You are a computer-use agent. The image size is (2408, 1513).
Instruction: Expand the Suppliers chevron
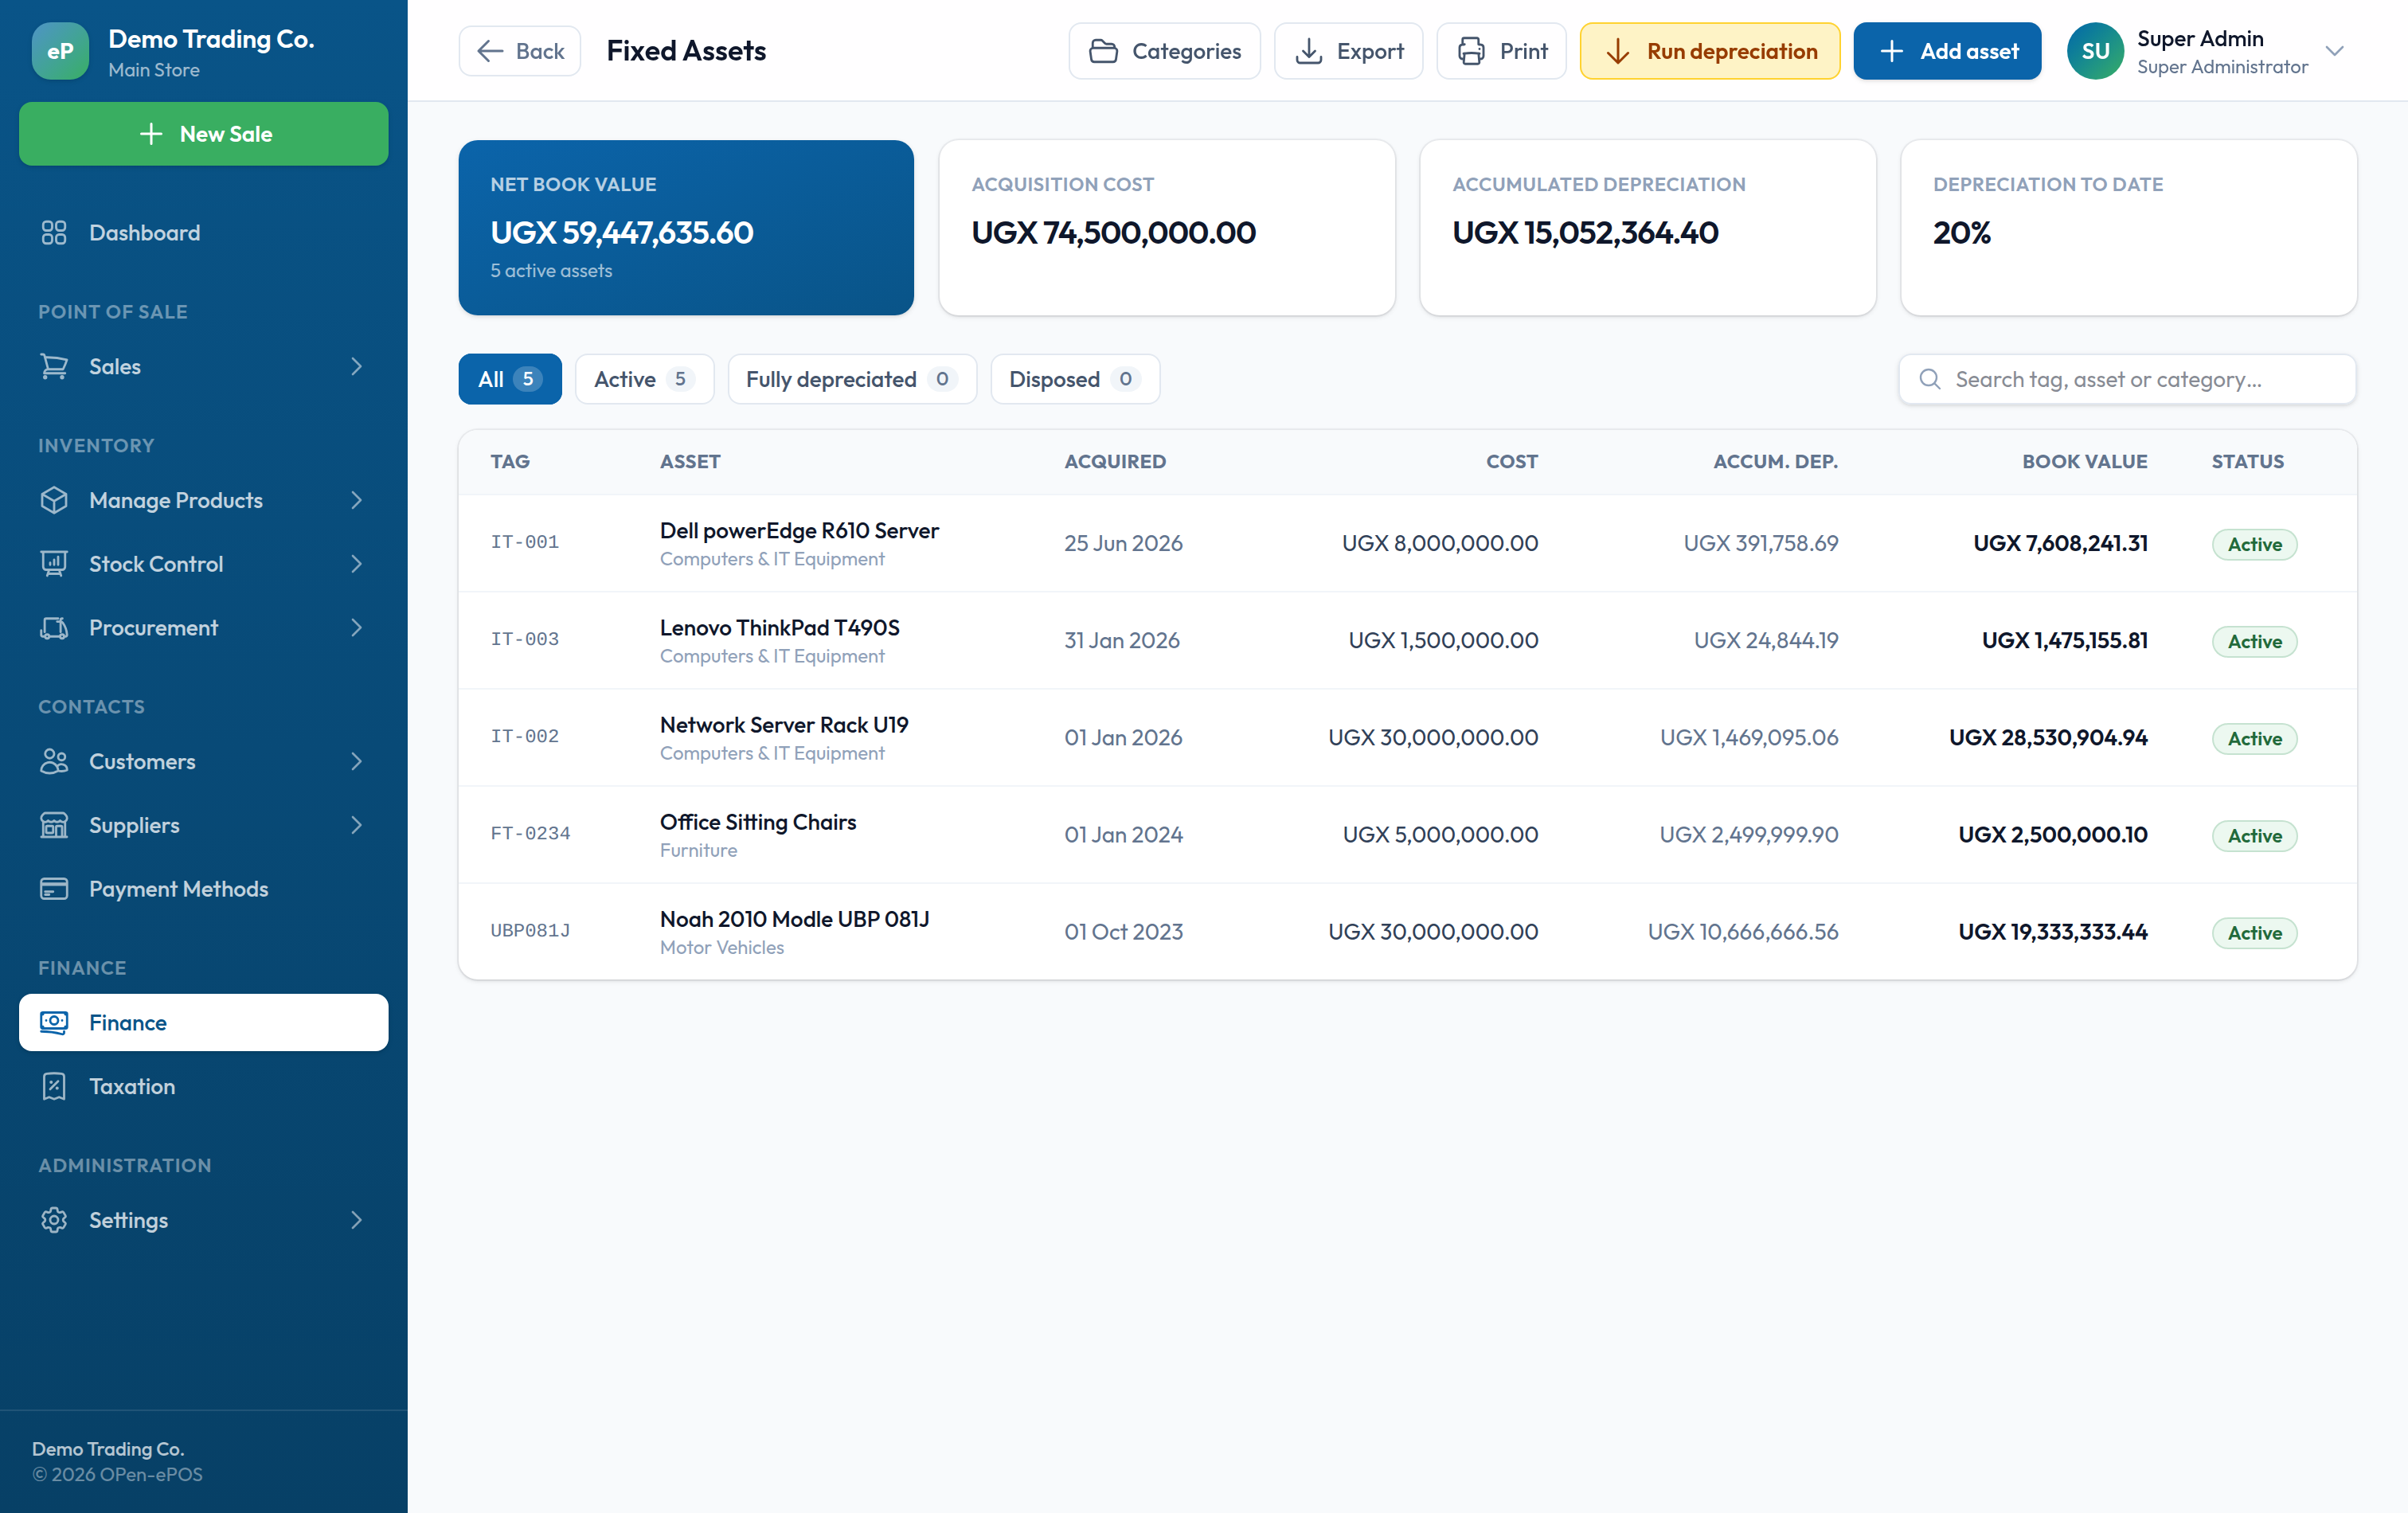[x=356, y=825]
